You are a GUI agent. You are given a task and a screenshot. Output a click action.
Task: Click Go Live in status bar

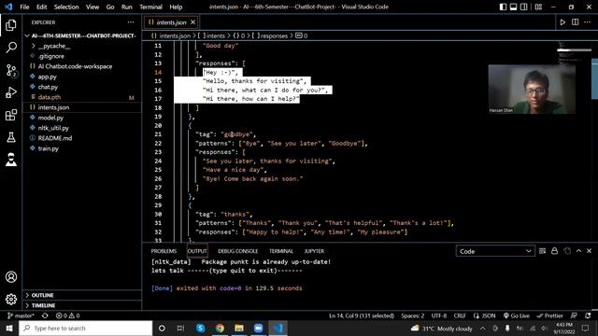[516, 315]
